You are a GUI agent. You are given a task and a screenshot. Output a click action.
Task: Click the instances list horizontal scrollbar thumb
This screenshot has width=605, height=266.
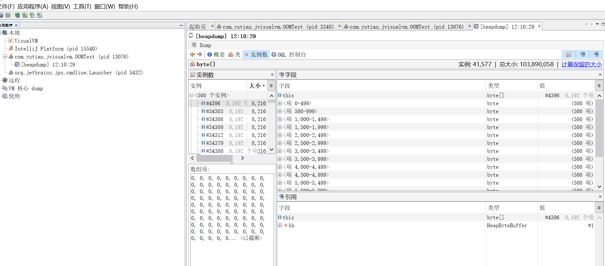[x=214, y=158]
